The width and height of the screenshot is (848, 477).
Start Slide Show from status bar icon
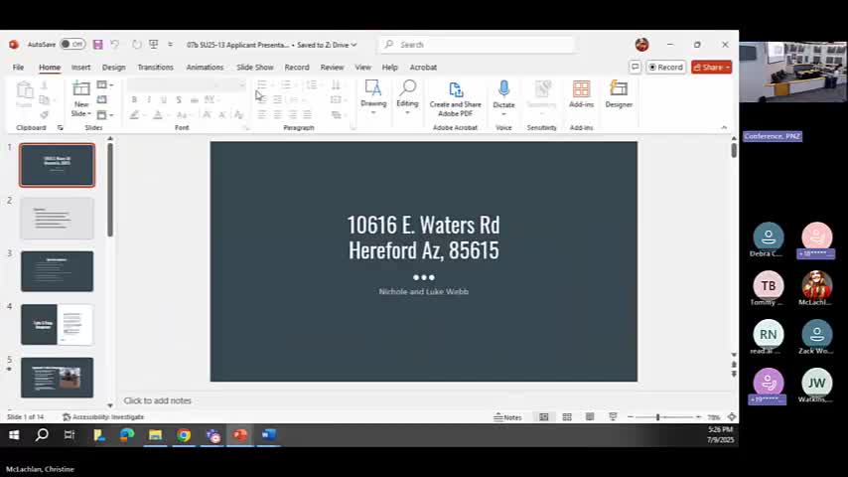click(613, 417)
